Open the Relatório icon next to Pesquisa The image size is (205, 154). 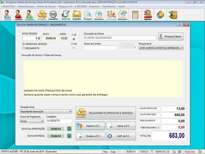coord(99,15)
